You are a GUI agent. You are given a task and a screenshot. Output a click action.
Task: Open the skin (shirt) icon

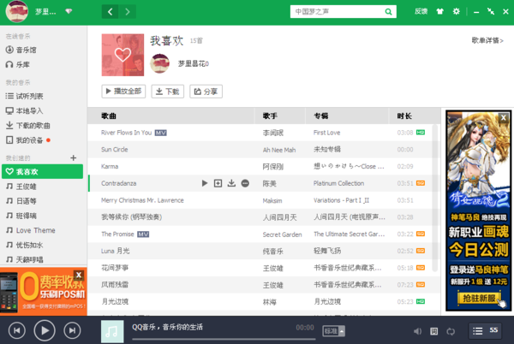[x=439, y=11]
